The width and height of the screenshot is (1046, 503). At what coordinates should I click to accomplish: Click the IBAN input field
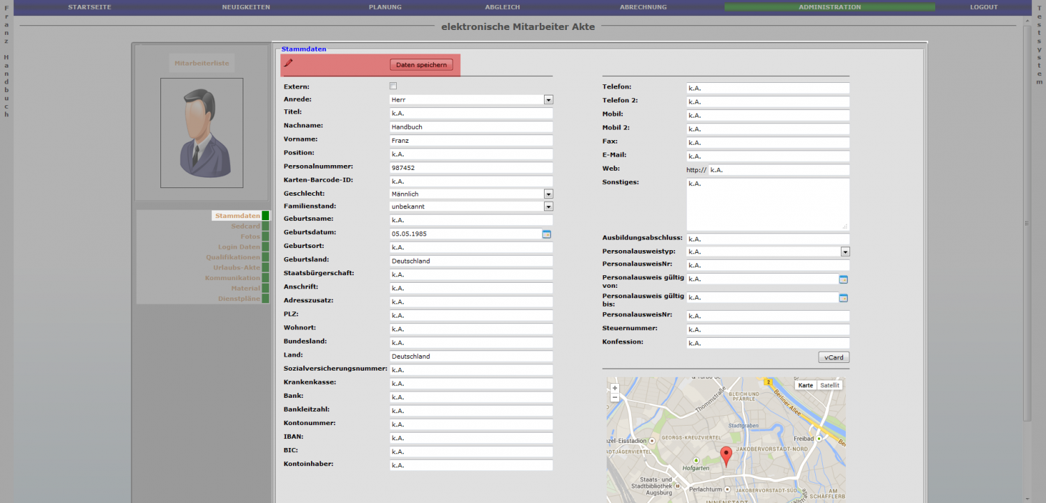tap(471, 438)
